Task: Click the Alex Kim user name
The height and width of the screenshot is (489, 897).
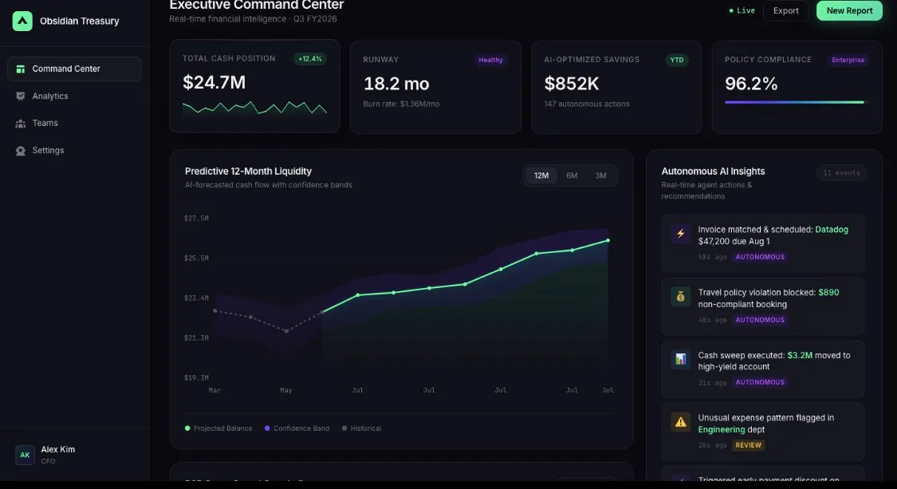Action: 57,449
